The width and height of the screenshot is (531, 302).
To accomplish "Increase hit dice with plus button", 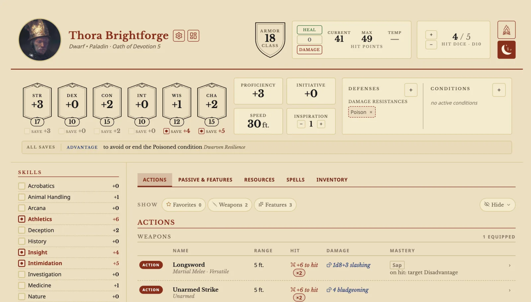I will [431, 35].
